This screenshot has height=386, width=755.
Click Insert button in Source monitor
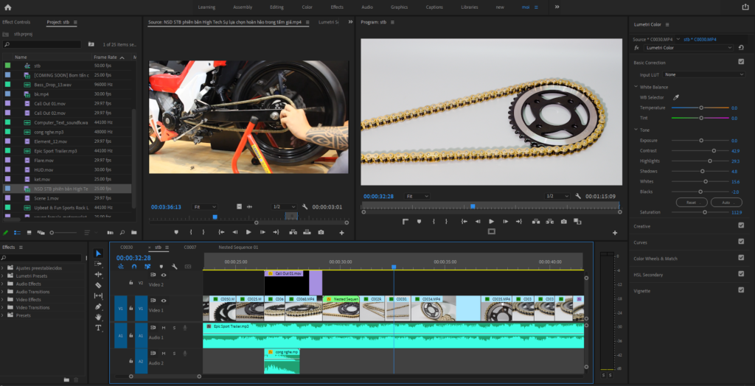[x=293, y=232]
